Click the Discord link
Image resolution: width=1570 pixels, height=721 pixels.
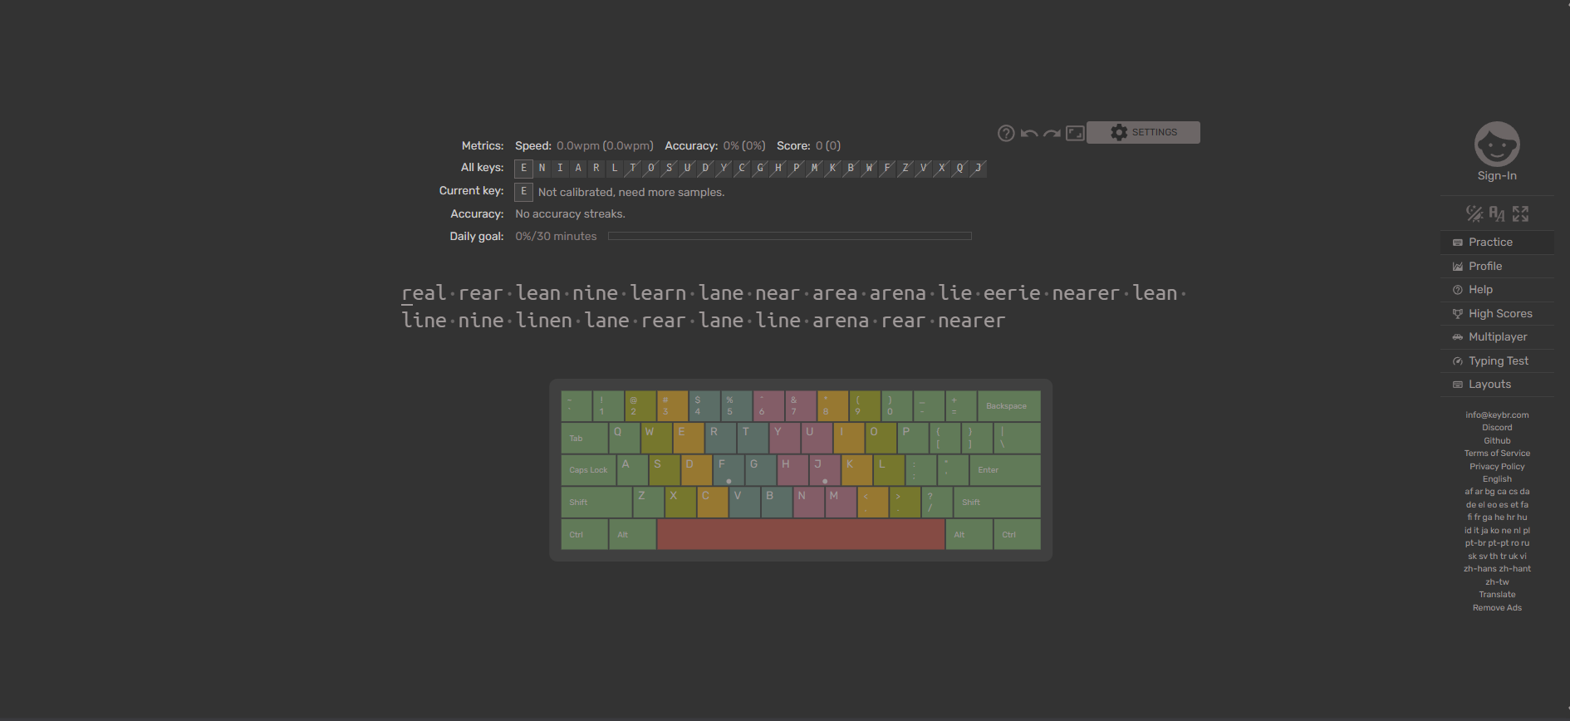[1497, 428]
